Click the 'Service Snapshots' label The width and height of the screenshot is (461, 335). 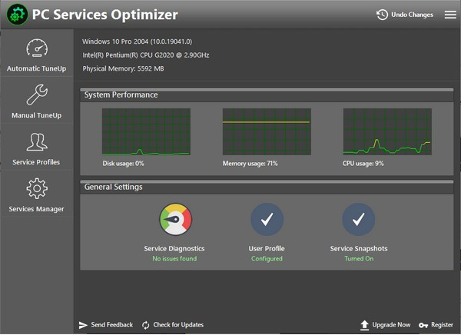click(359, 249)
